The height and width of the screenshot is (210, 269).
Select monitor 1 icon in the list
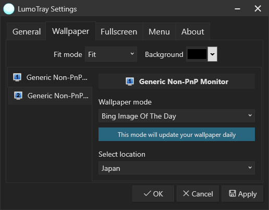click(17, 77)
